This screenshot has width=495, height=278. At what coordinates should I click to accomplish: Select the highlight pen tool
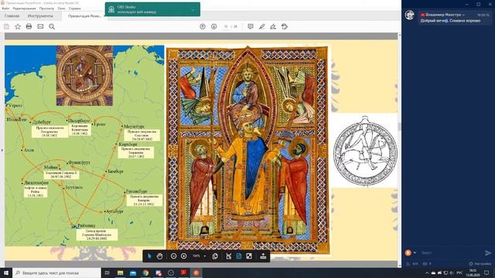click(x=261, y=27)
